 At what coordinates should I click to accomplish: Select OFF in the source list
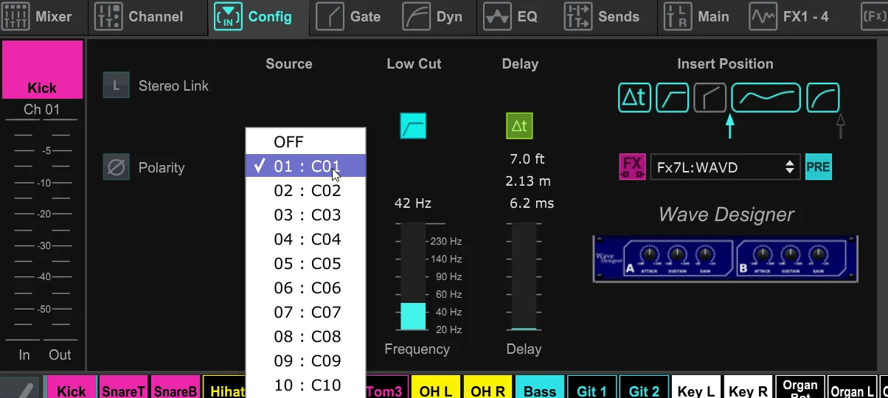[305, 142]
